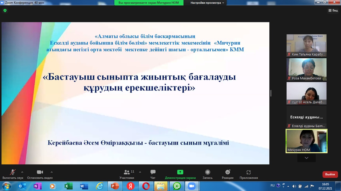Open clock showing 16:05
Viewport: 341px width, 191px height.
(x=325, y=186)
